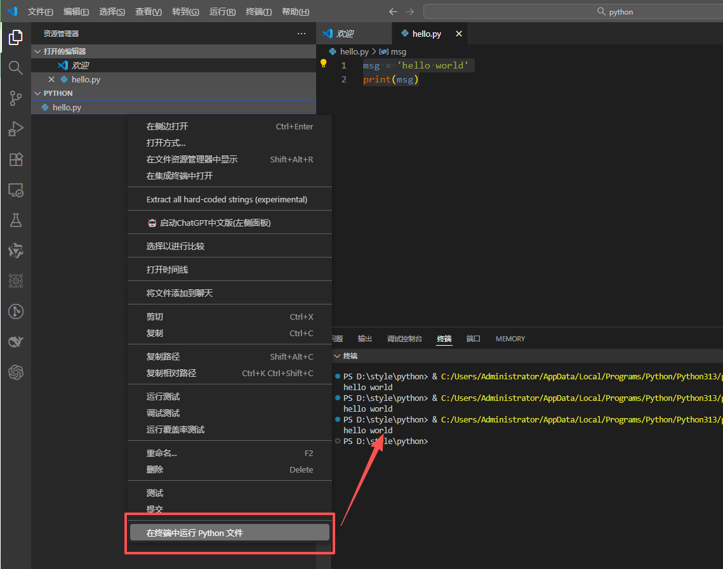The image size is (723, 569).
Task: Open the 选择(S) menu
Action: [112, 11]
